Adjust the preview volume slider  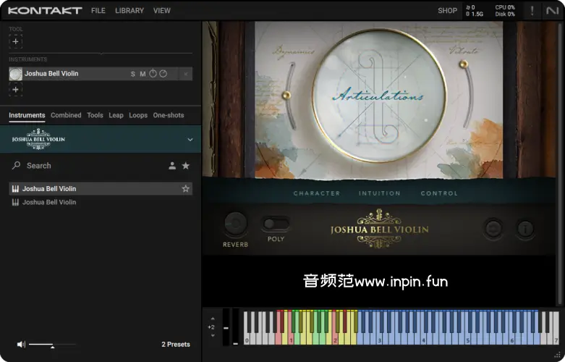pyautogui.click(x=52, y=345)
